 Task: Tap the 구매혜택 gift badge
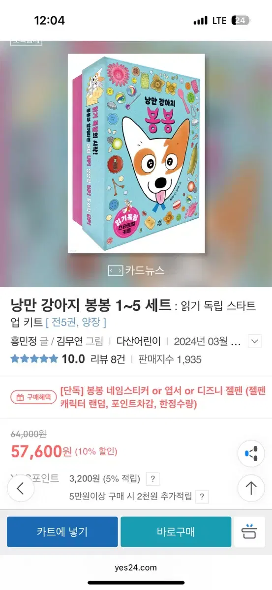[x=33, y=397]
